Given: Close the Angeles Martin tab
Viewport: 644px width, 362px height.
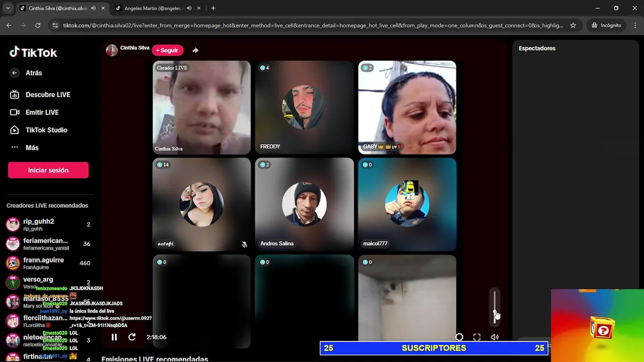Looking at the screenshot, I should pos(199,9).
